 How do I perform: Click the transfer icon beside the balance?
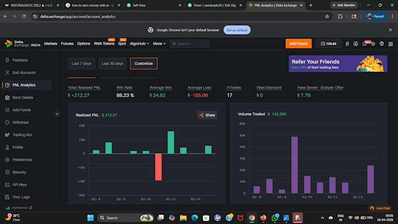coord(347,44)
